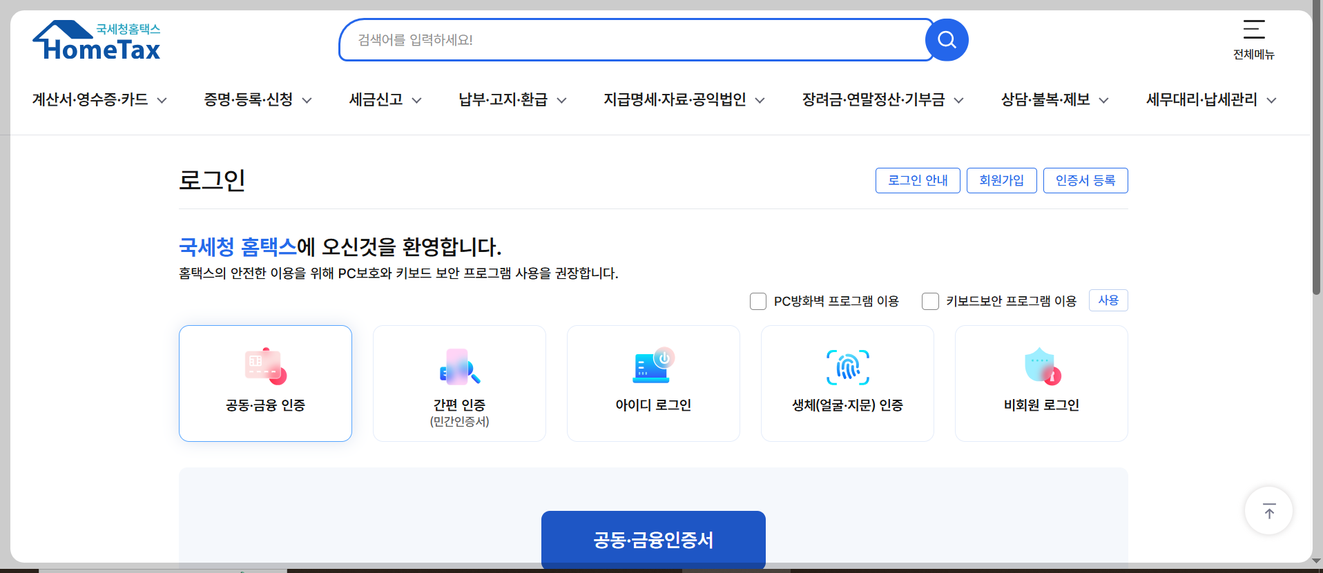Click the 비회원 로그인 shield icon

coord(1042,367)
